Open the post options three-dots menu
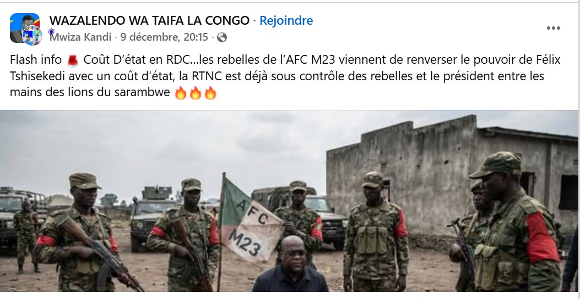The width and height of the screenshot is (580, 299). [x=554, y=28]
